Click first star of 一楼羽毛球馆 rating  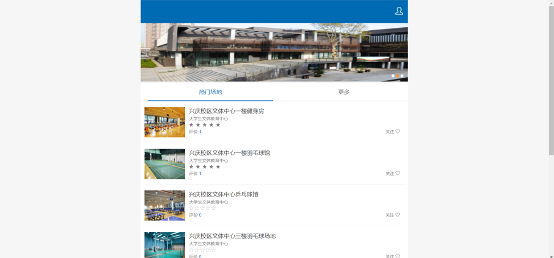click(x=191, y=167)
